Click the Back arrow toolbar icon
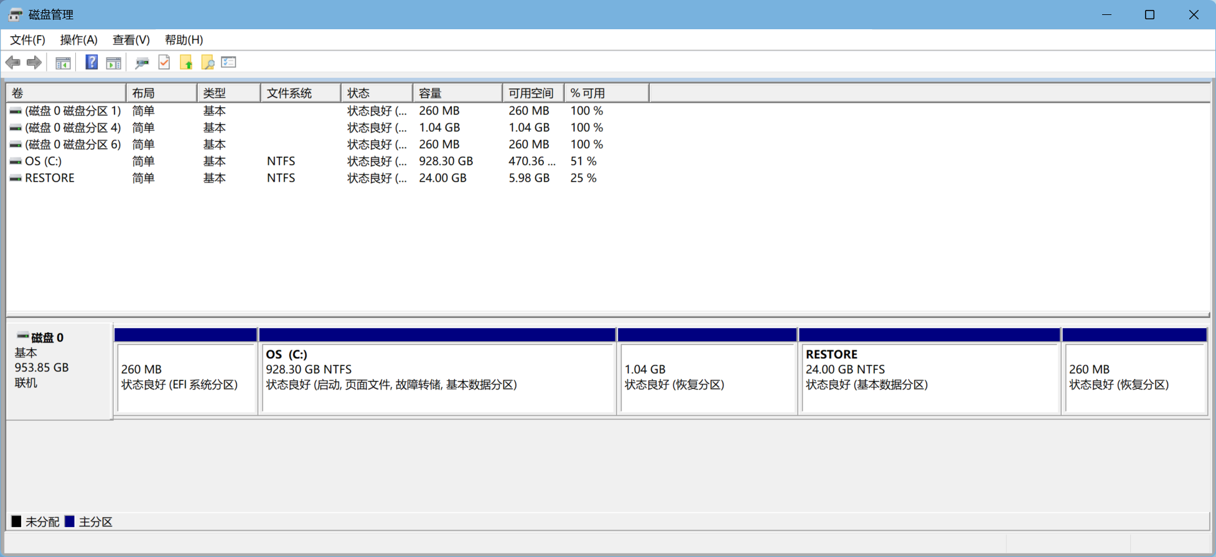The height and width of the screenshot is (557, 1216). [x=12, y=62]
